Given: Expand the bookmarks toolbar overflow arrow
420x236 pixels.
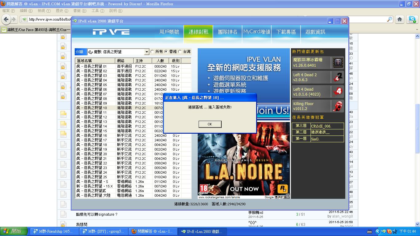Looking at the screenshot, I should point(417,30).
